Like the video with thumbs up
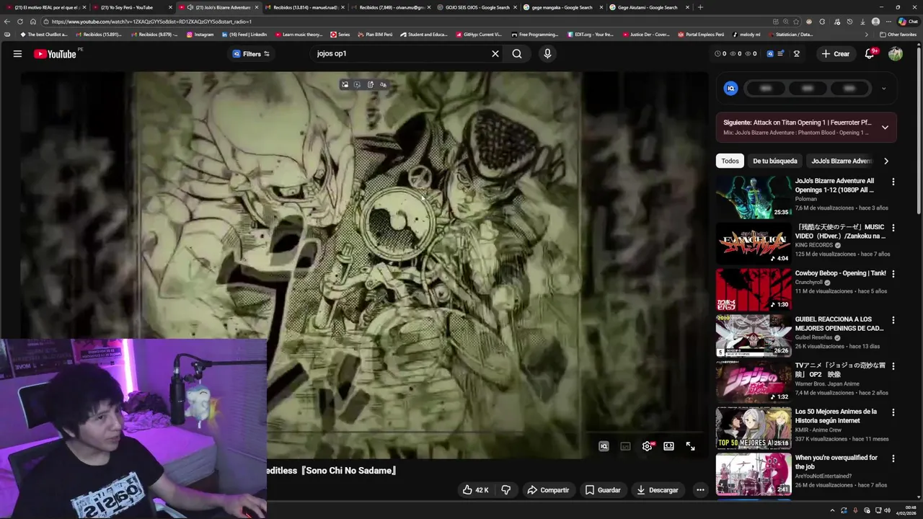 click(475, 489)
